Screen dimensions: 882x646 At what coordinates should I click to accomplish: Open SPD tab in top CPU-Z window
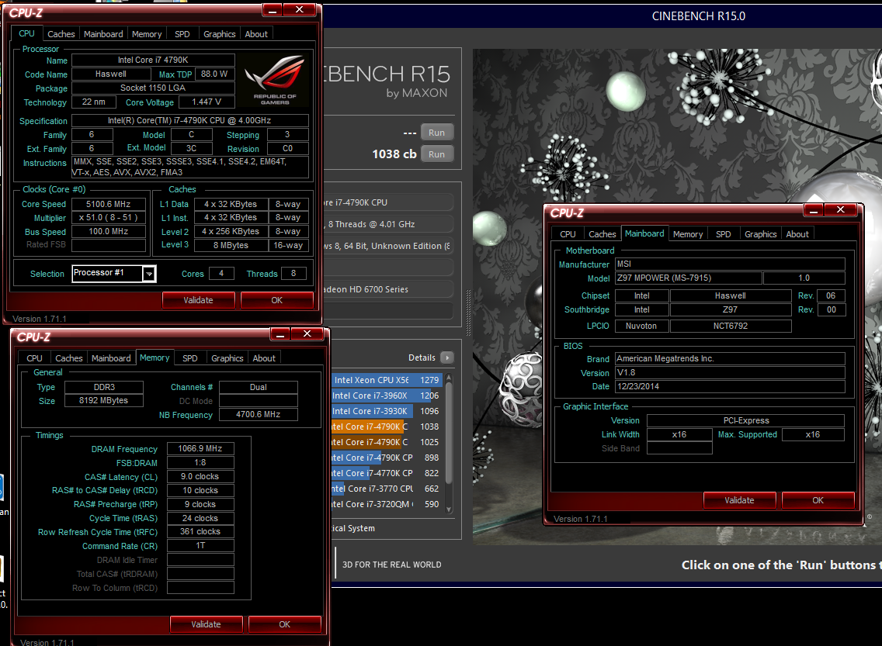pyautogui.click(x=182, y=34)
